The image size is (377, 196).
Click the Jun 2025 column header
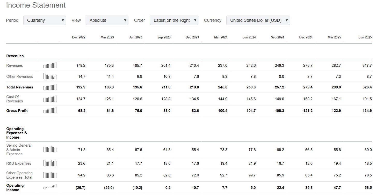point(365,37)
